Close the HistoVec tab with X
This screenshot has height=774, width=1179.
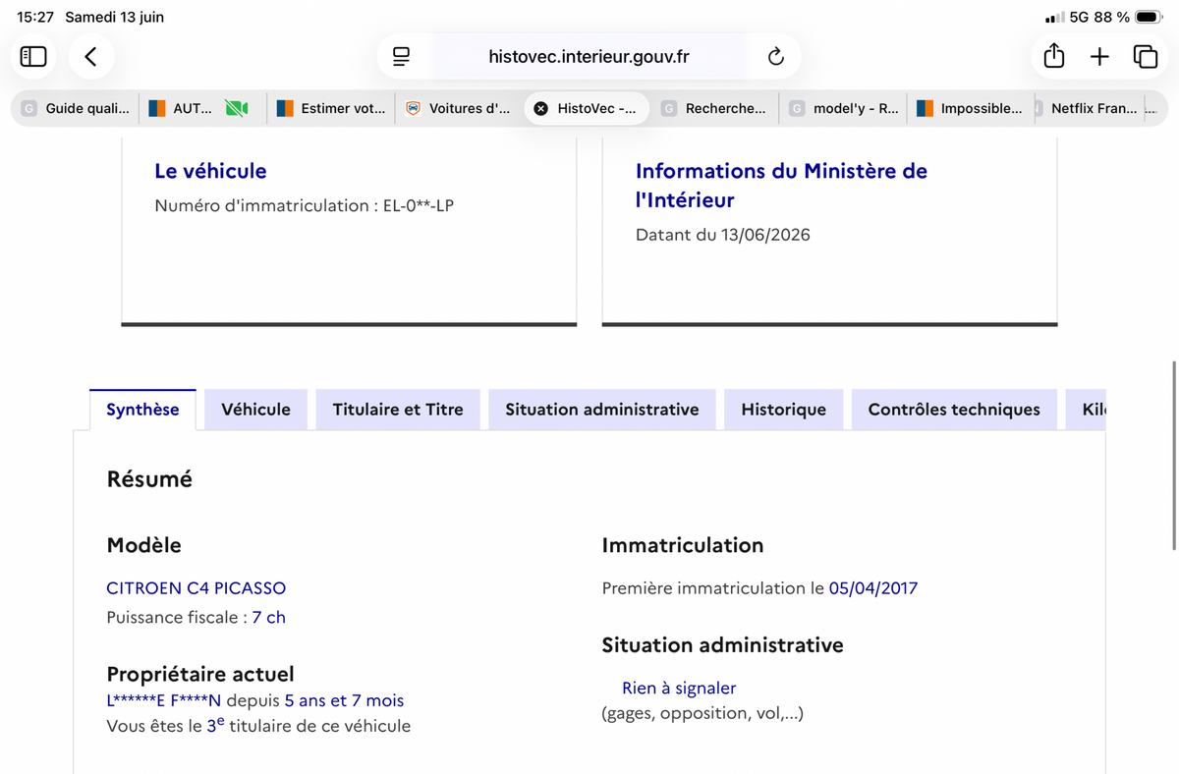point(540,109)
